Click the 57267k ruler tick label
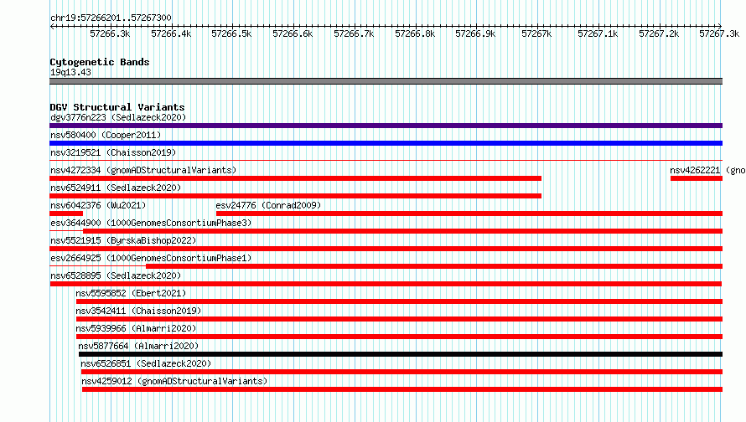 536,33
